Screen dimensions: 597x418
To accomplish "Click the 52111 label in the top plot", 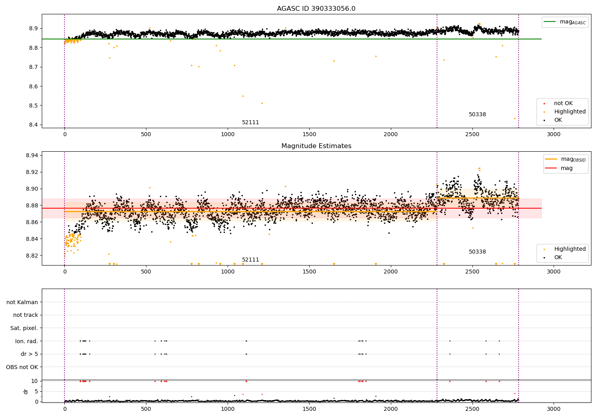I will (x=250, y=123).
